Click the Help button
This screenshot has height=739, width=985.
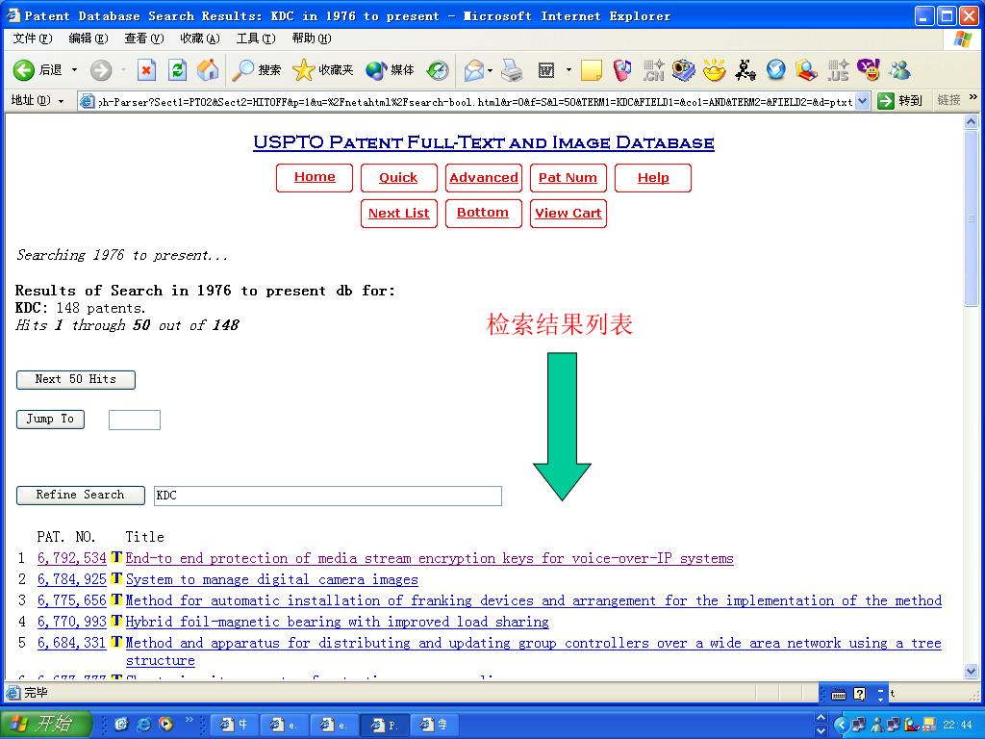pos(653,178)
